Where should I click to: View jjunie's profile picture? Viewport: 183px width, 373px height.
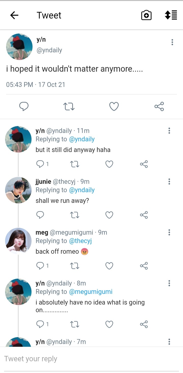point(18,190)
